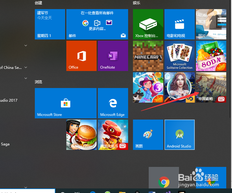The image size is (232, 193).
Task: Click the 浏览 group header
Action: click(x=38, y=82)
